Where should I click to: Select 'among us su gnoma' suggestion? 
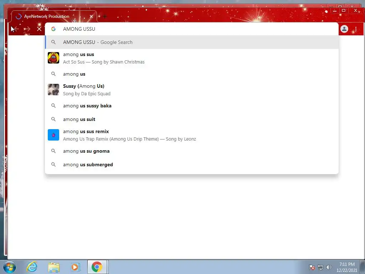point(191,151)
